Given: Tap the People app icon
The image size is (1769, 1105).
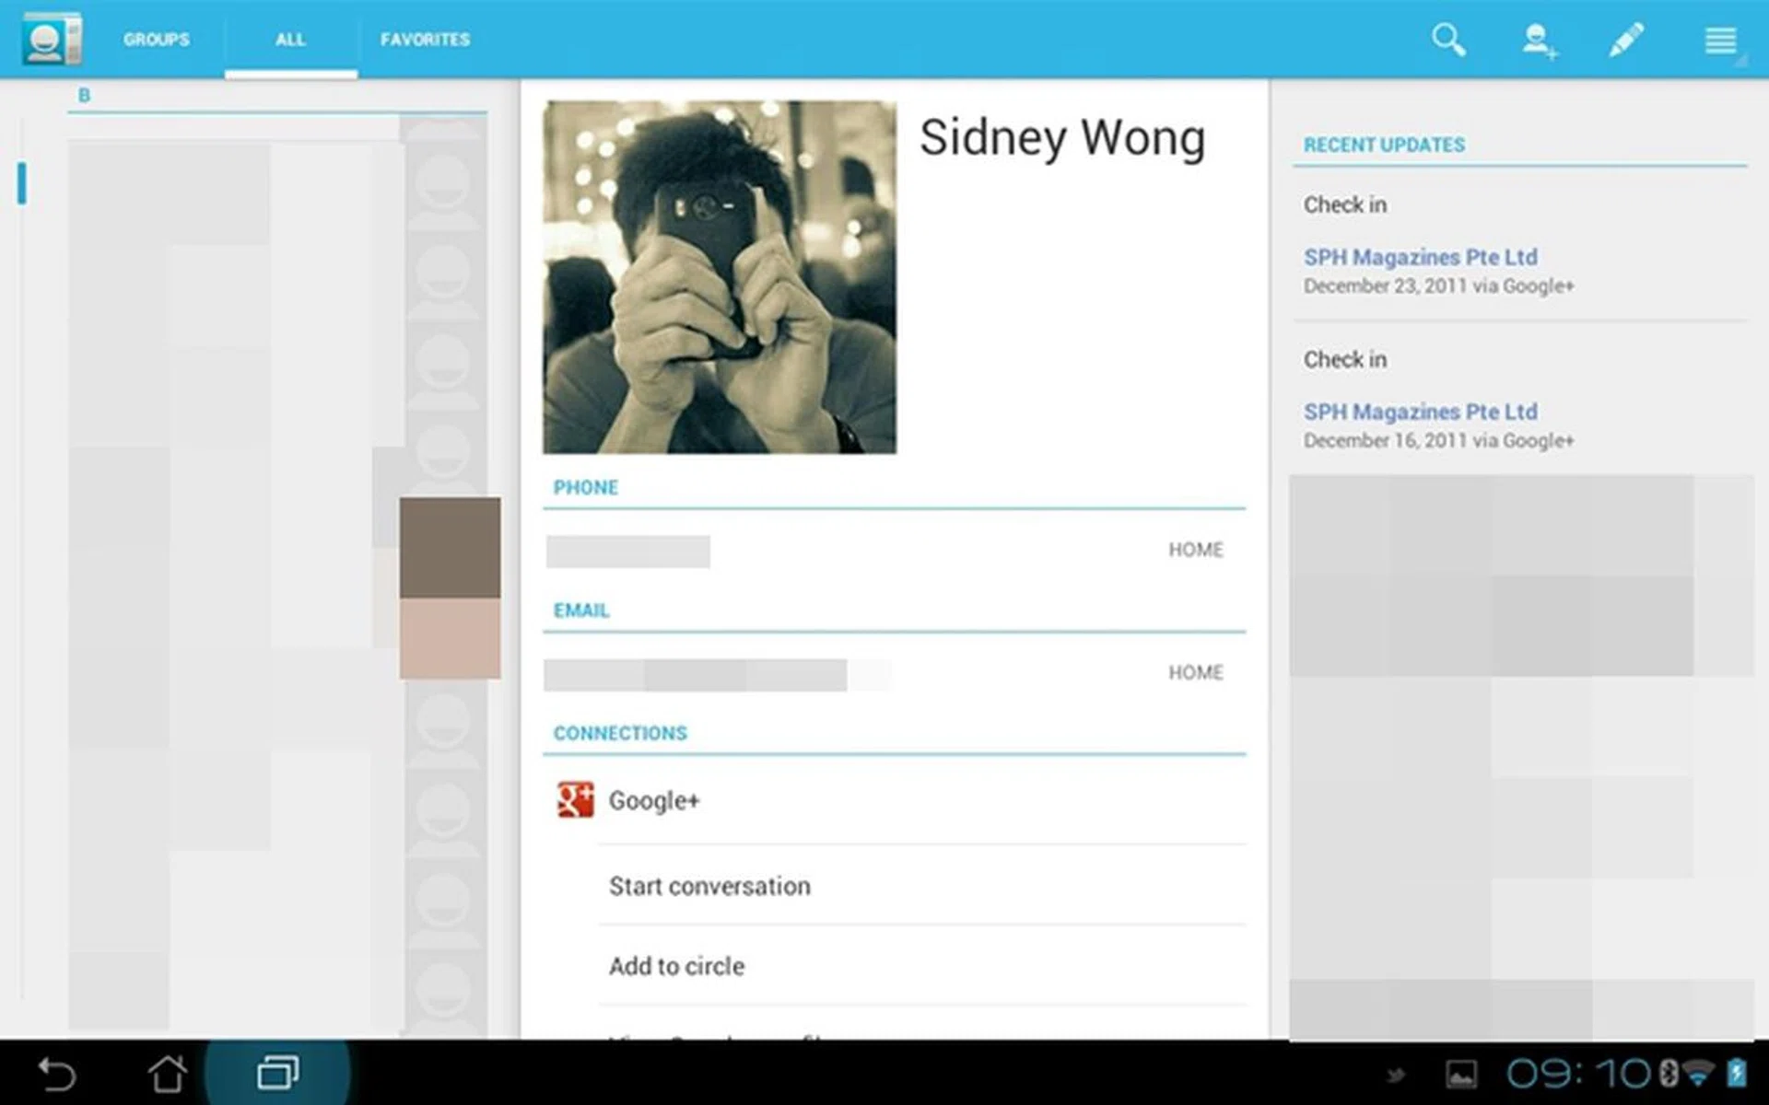Looking at the screenshot, I should tap(52, 39).
